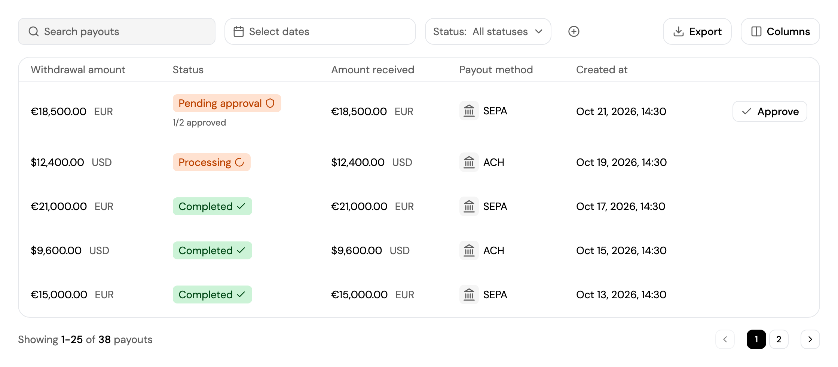Click the Status column header

point(188,70)
